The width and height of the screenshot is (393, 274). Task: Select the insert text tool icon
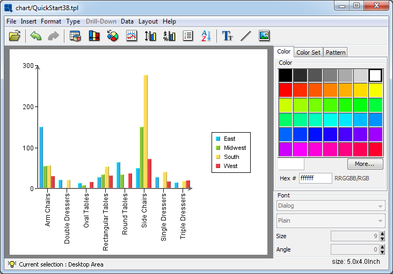[x=228, y=36]
